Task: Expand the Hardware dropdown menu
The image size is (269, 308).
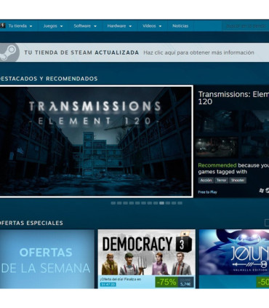Action: (x=119, y=26)
